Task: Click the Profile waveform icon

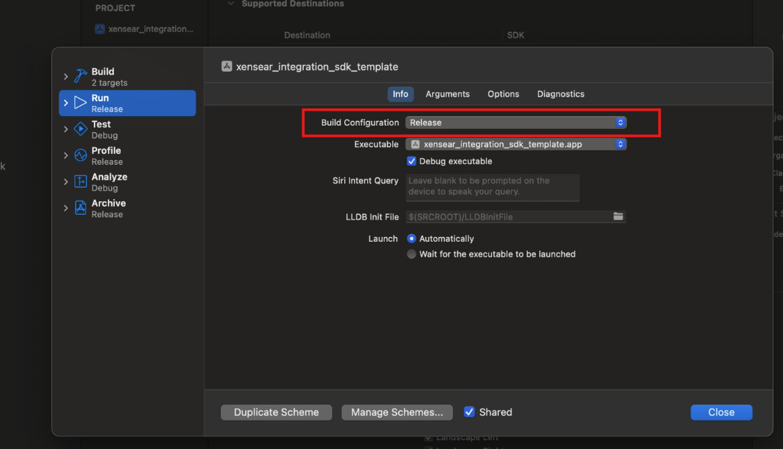Action: coord(80,155)
